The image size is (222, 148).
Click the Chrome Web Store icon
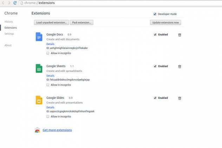37,130
